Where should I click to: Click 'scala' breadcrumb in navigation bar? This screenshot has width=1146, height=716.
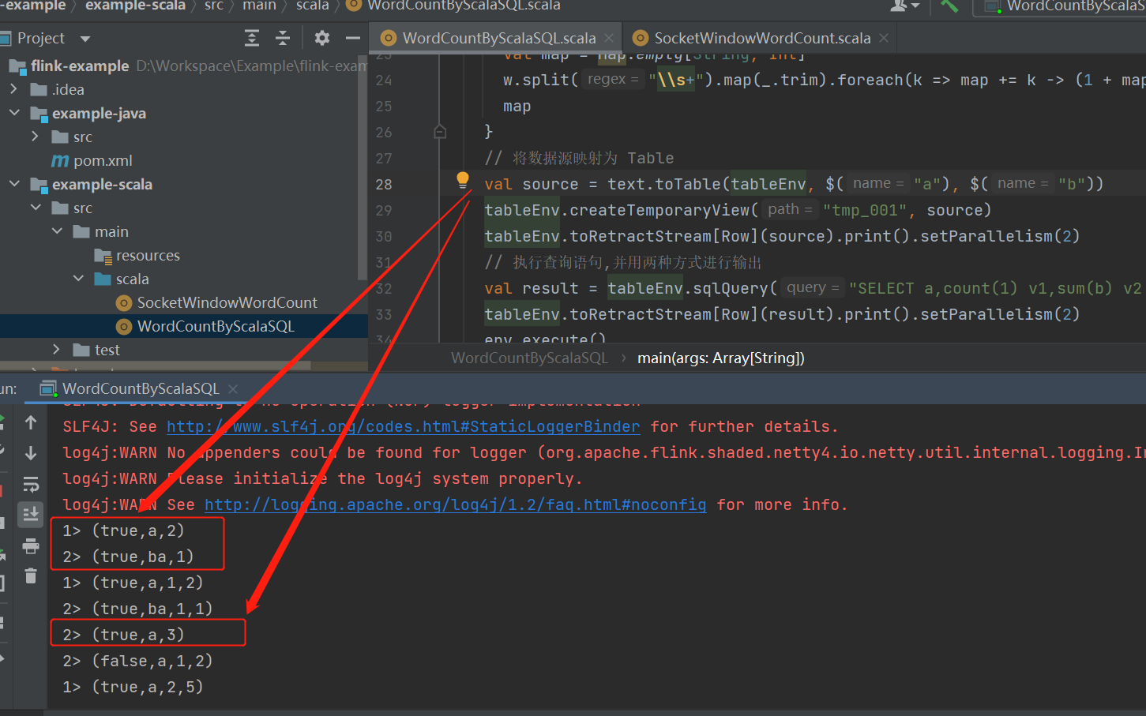[x=312, y=6]
